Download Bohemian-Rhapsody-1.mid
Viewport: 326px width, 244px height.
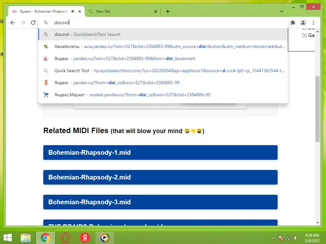click(160, 152)
